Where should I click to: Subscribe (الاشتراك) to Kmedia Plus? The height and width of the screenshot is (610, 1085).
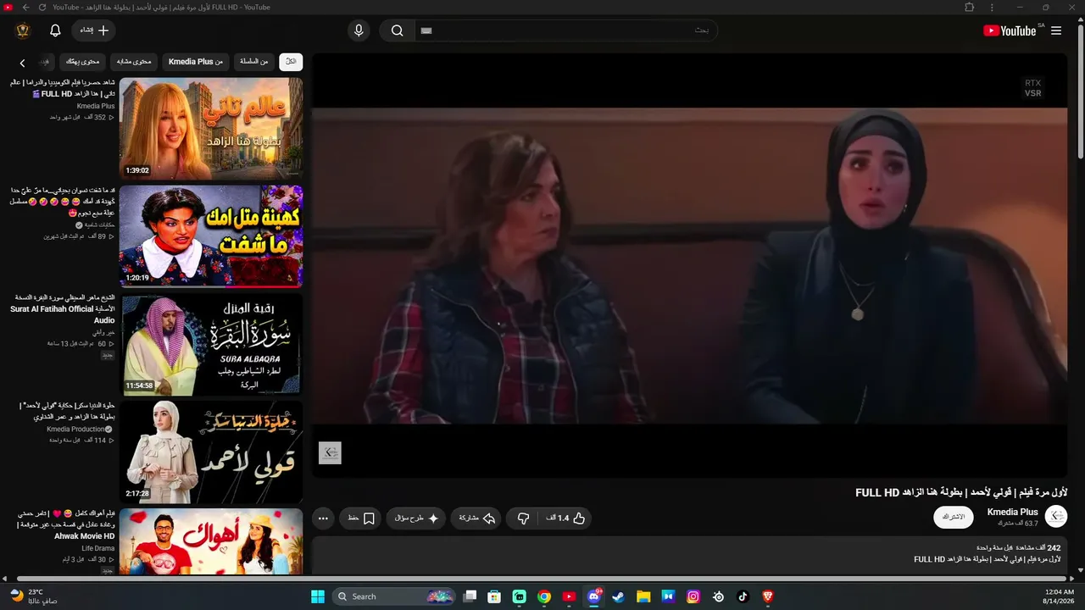(x=954, y=517)
